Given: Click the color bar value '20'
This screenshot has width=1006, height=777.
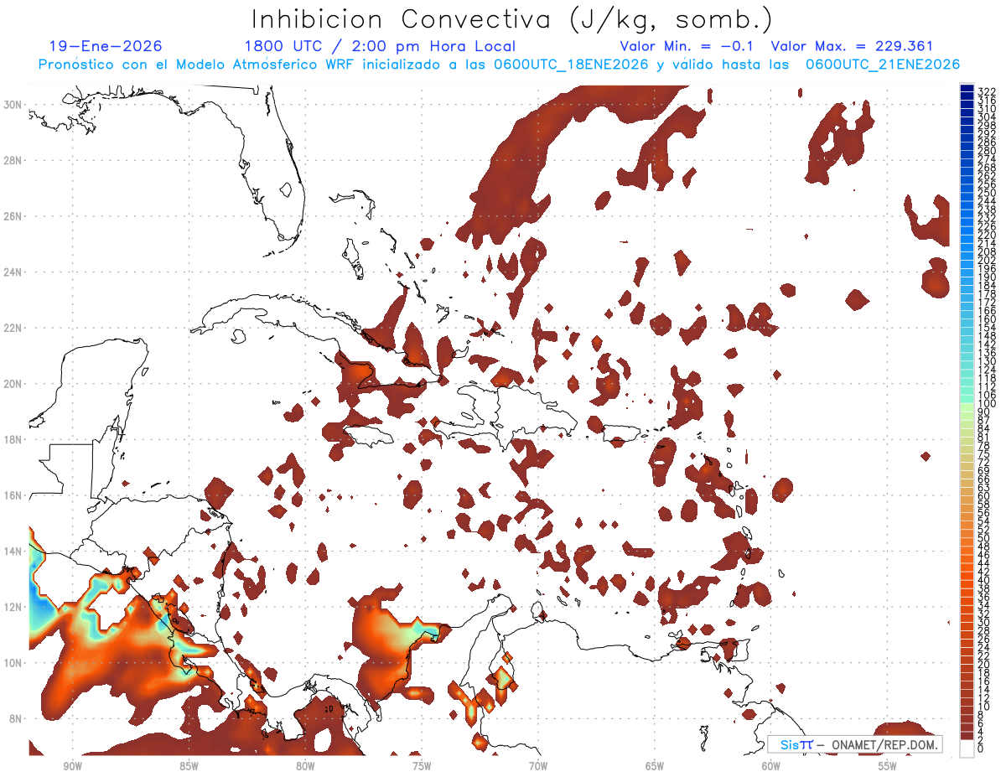Looking at the screenshot, I should tap(984, 665).
